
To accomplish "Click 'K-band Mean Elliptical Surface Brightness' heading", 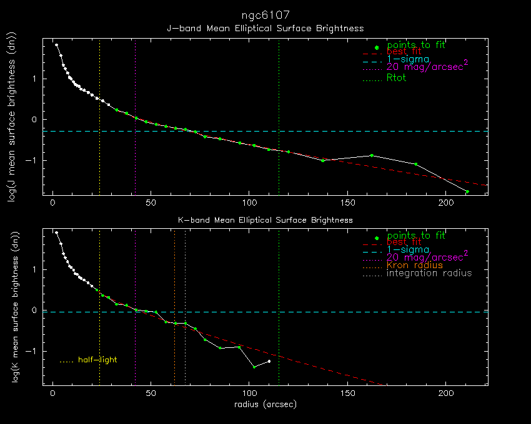I will (265, 220).
